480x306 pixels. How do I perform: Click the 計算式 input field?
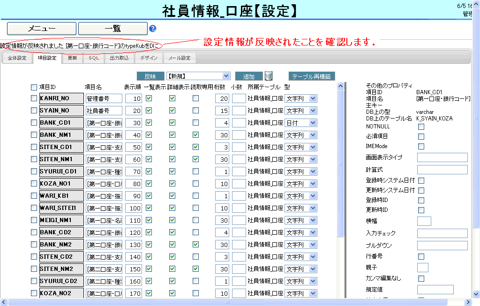(x=442, y=169)
